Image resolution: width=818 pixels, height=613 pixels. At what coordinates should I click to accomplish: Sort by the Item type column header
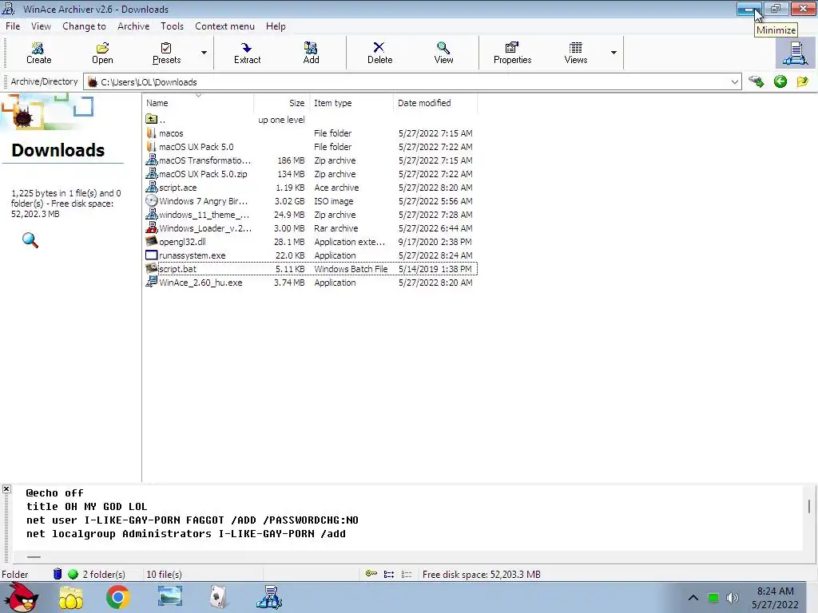point(351,103)
